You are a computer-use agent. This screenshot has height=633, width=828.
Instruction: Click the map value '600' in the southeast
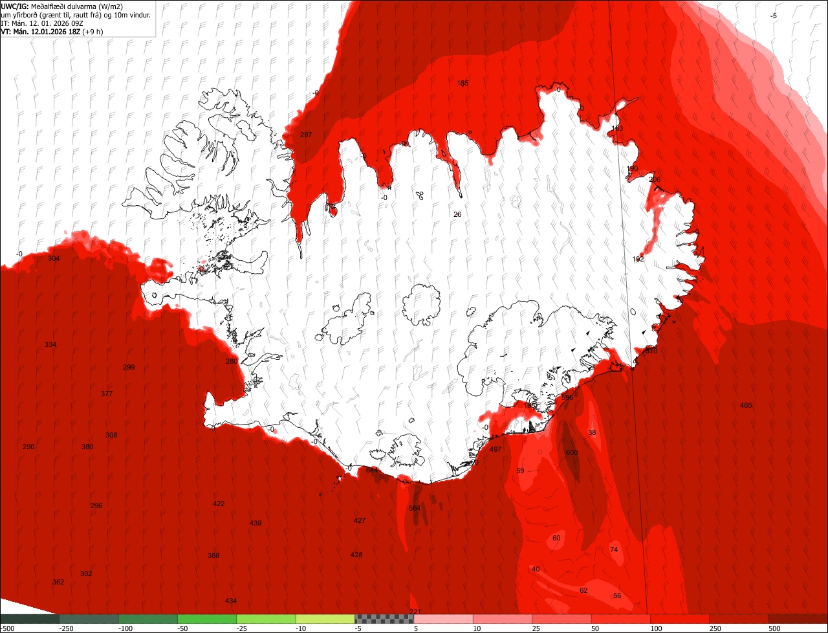572,452
